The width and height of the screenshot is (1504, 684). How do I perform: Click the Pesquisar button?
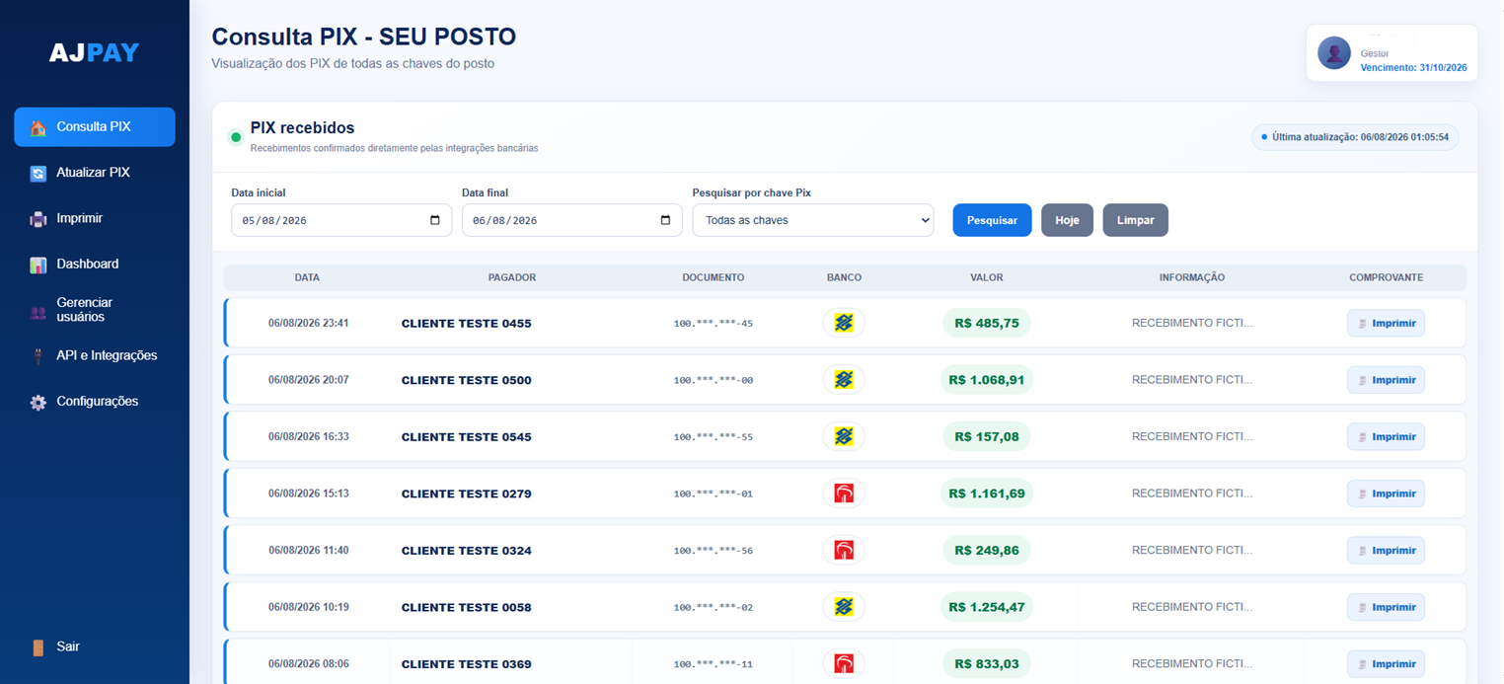pos(992,220)
